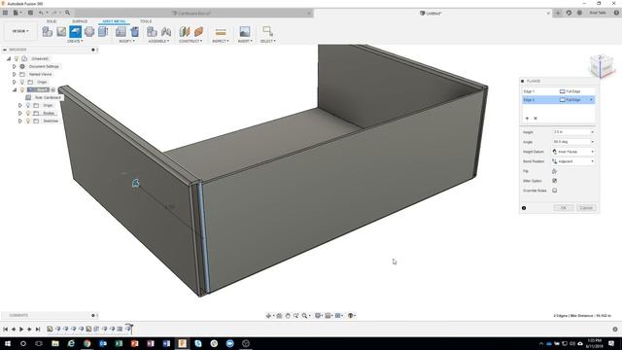Click Cancel in the Flange dialog
This screenshot has height=350, width=622.
(x=586, y=208)
